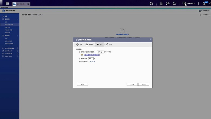Click the 上一步 previous button
Screen dimensions: 211x119
132,84
